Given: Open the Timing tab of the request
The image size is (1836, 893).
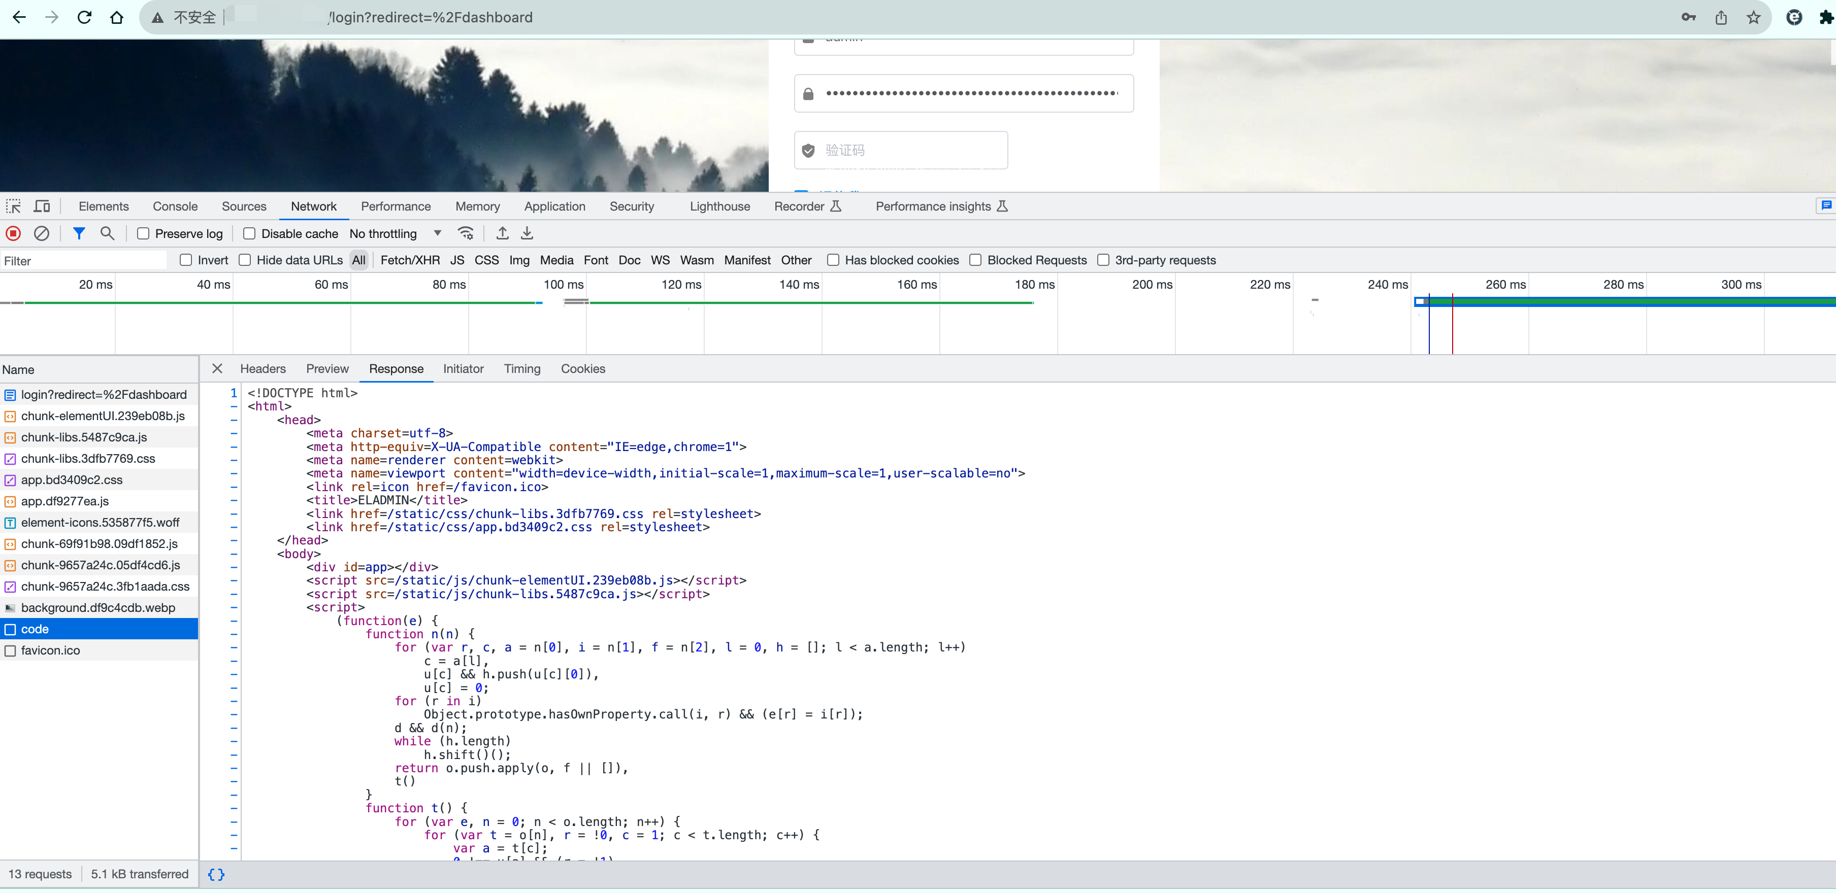Looking at the screenshot, I should click(522, 369).
